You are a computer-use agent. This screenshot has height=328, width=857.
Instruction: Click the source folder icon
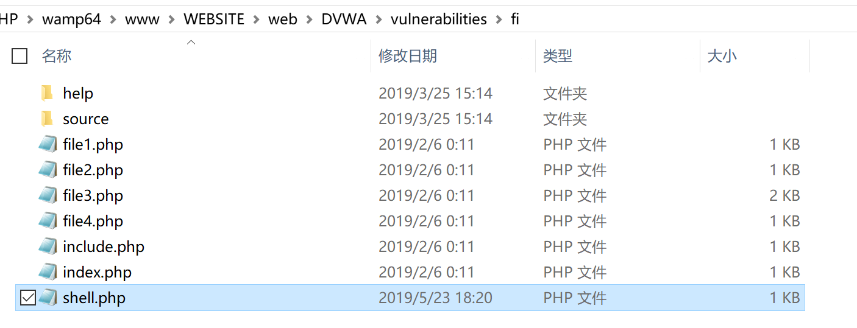[48, 119]
